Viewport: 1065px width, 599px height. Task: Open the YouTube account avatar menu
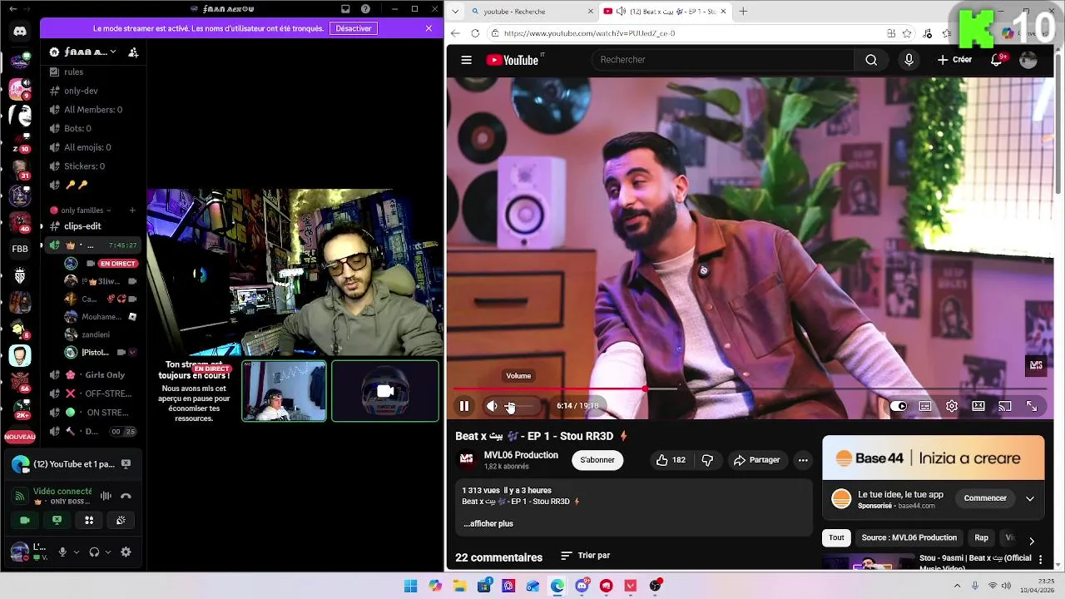point(1028,60)
